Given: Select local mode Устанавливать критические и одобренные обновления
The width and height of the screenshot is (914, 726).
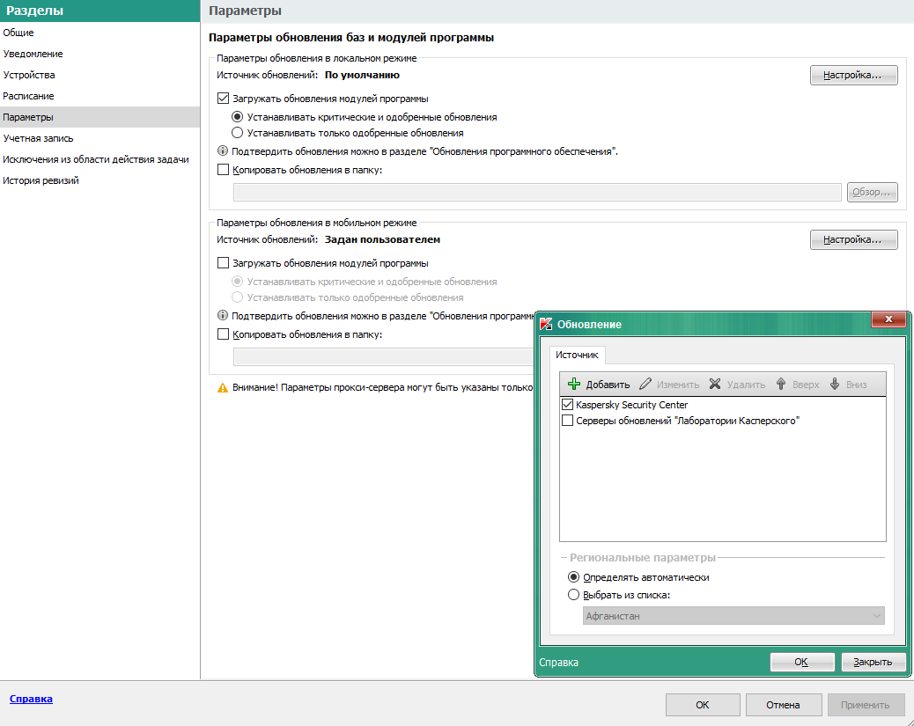Looking at the screenshot, I should click(237, 116).
